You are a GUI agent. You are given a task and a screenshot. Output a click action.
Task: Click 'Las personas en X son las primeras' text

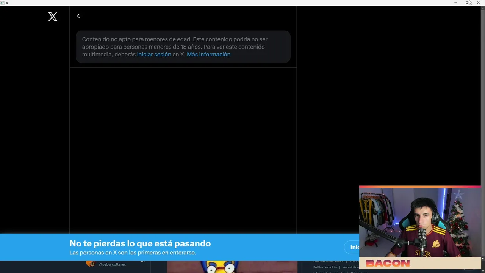133,253
